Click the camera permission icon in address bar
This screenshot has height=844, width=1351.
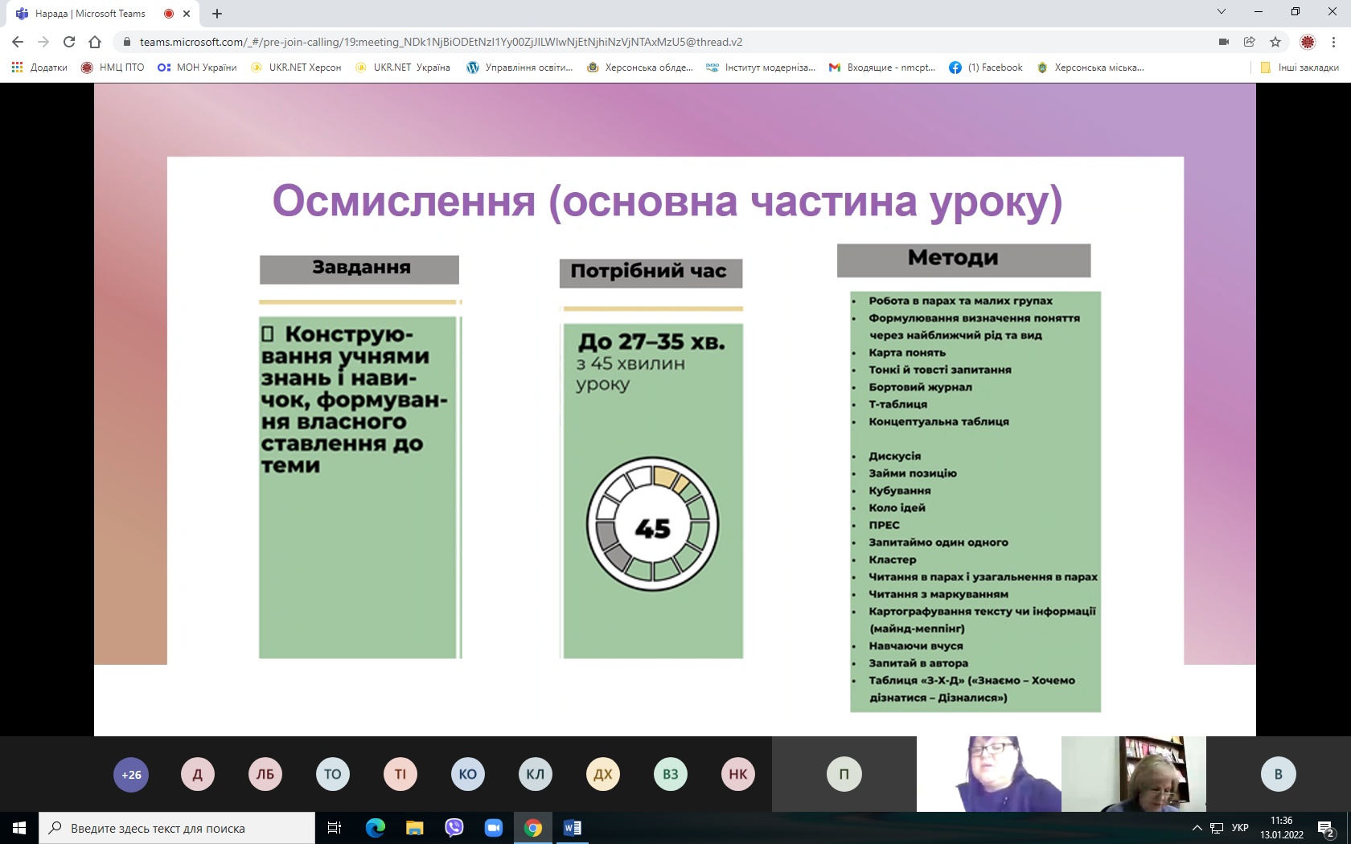[x=1224, y=42]
